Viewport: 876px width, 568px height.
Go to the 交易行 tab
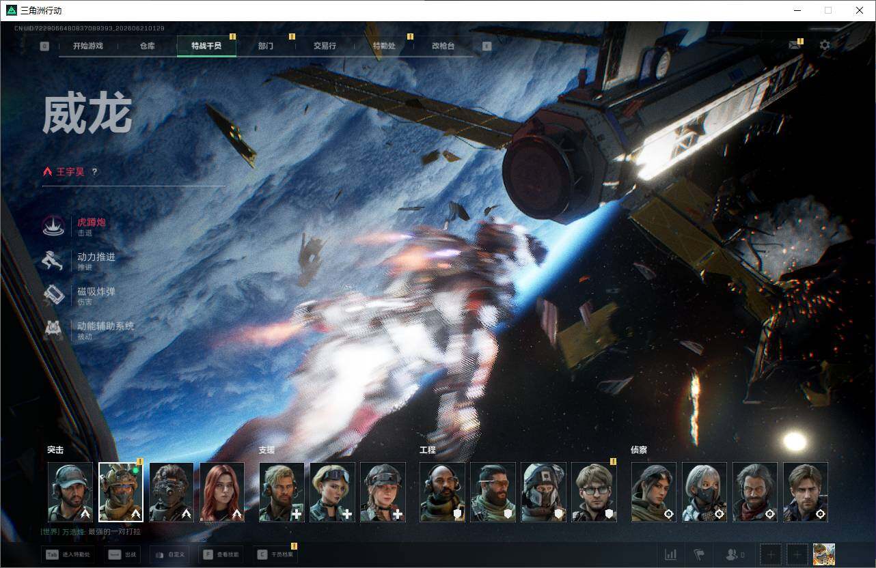point(325,46)
